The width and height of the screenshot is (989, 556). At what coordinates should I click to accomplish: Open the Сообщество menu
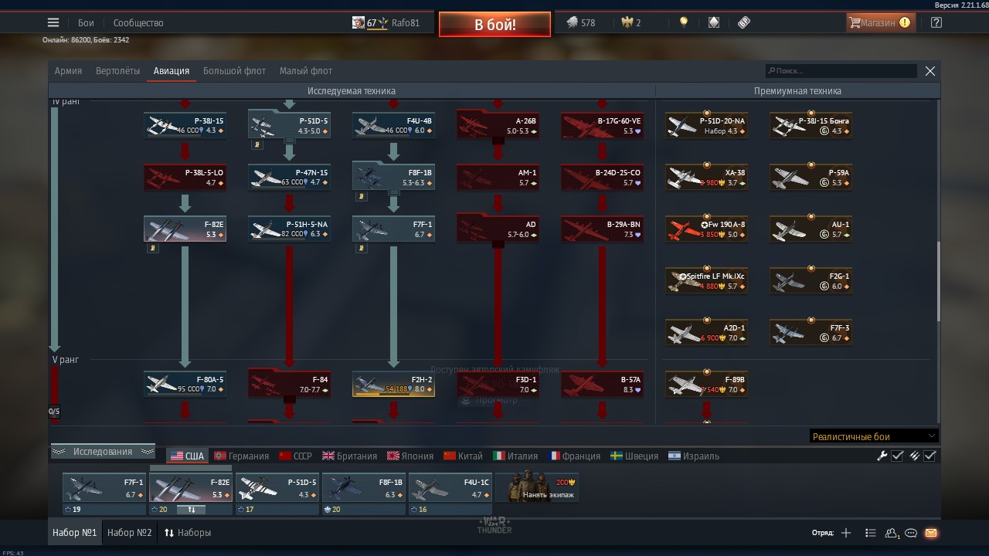[x=138, y=22]
